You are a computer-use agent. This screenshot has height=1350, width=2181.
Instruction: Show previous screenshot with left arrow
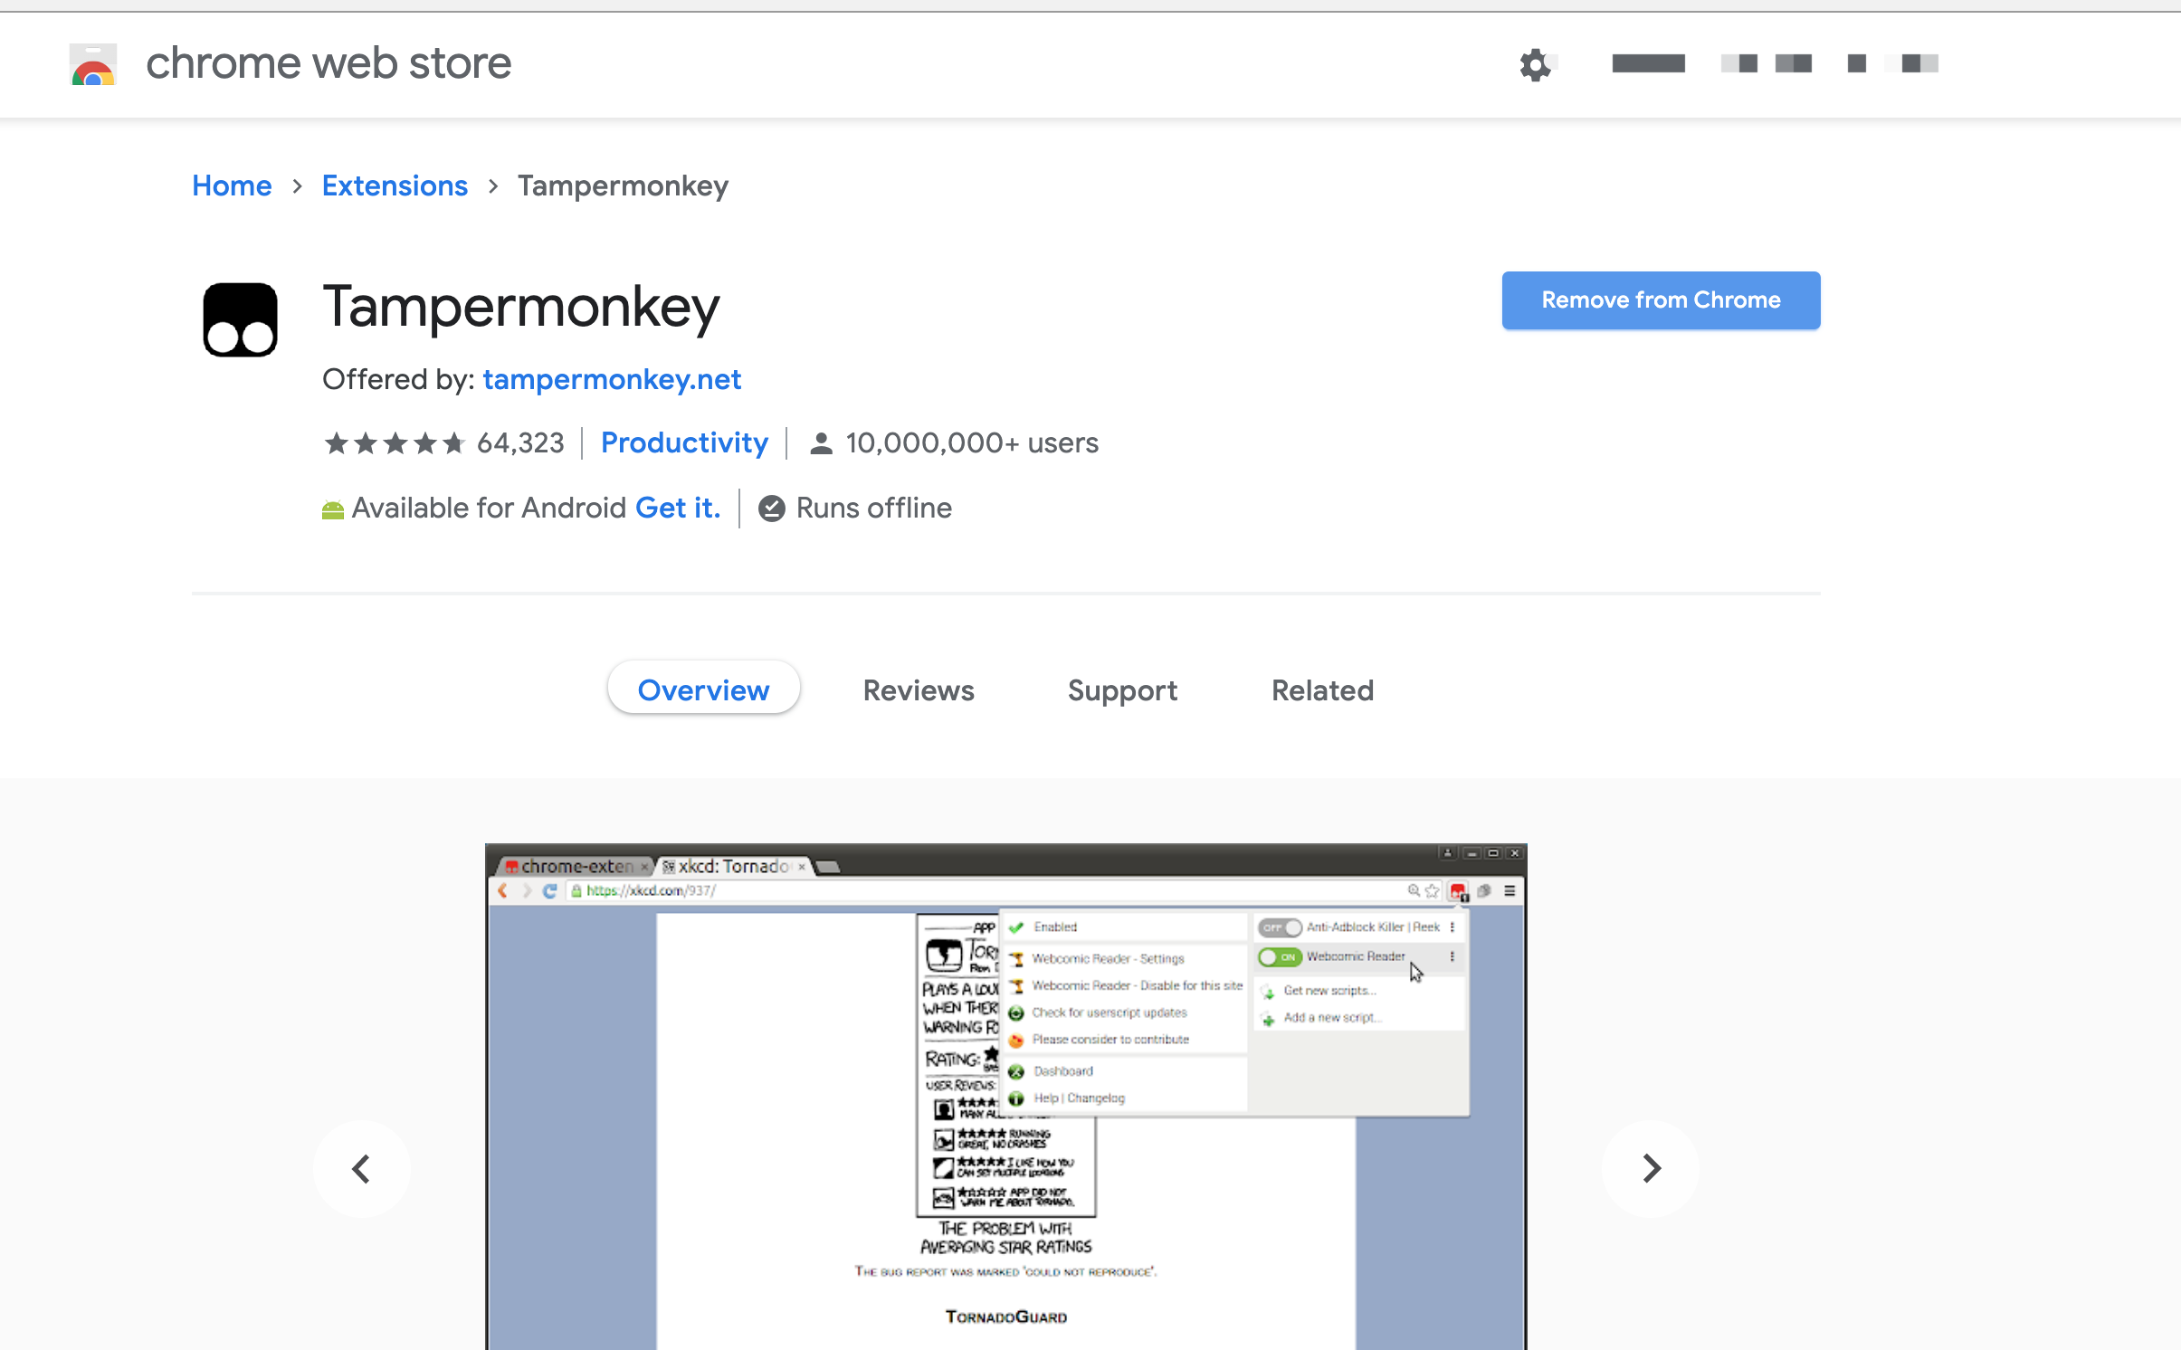(x=361, y=1168)
